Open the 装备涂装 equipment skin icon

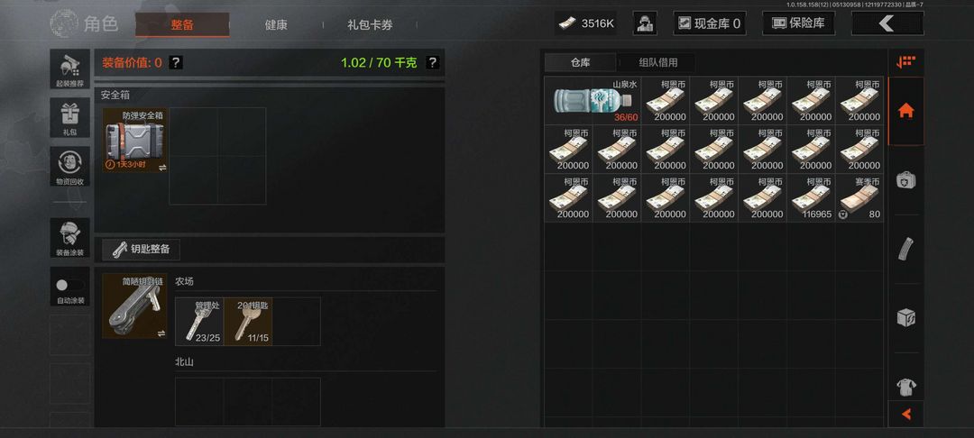click(x=70, y=238)
